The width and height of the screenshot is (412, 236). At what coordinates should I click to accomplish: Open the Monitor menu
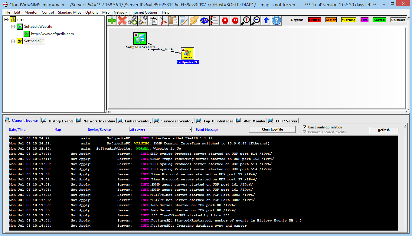click(x=31, y=12)
